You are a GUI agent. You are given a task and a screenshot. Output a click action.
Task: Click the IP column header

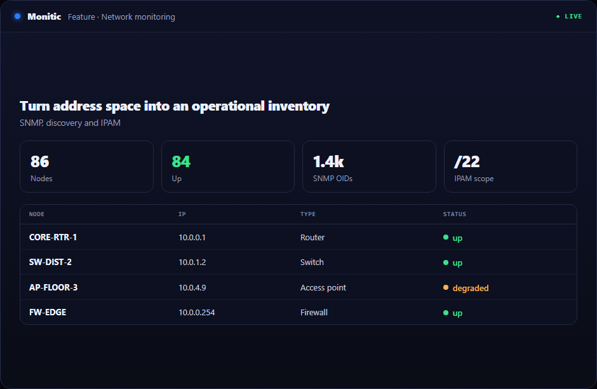[x=182, y=214]
